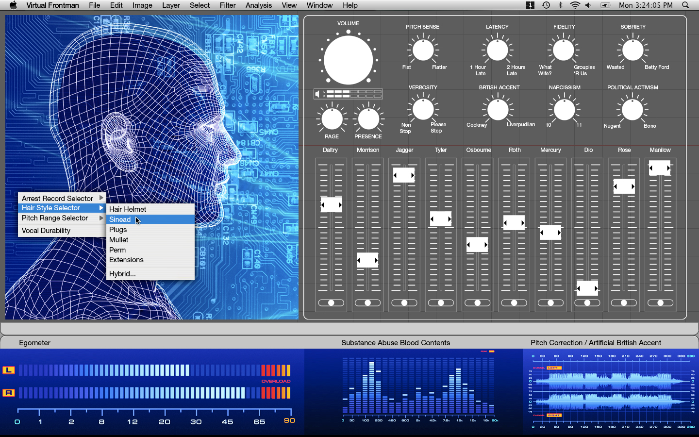Toggle the switch under Dio channel
The width and height of the screenshot is (699, 437).
pos(587,303)
